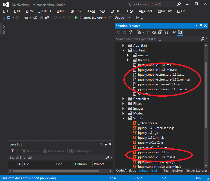Select jquery.mobile-1.1.1.min.css file
The width and height of the screenshot is (210, 181).
coord(157,70)
